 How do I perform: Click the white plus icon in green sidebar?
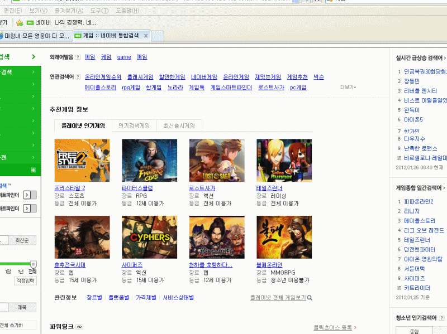click(34, 170)
